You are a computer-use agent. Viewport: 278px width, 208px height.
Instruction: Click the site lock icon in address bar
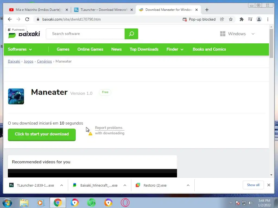pyautogui.click(x=38, y=19)
